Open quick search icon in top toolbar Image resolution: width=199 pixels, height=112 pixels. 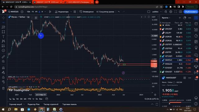[x=166, y=12]
